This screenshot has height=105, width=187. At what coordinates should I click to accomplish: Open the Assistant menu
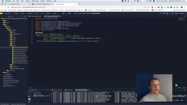30,13
